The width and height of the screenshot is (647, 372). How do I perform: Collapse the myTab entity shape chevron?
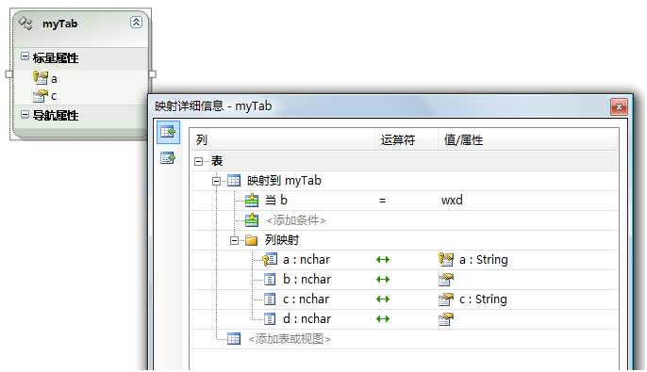(136, 23)
